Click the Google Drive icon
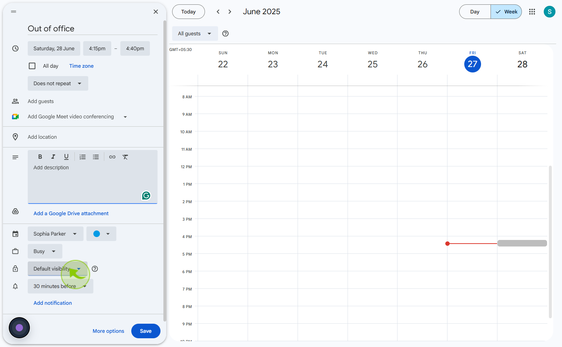Viewport: 562px width, 347px height. (15, 211)
